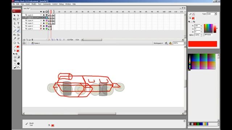This screenshot has height=130, width=232.
Task: Select the Eyedropper tool
Action: 14,39
